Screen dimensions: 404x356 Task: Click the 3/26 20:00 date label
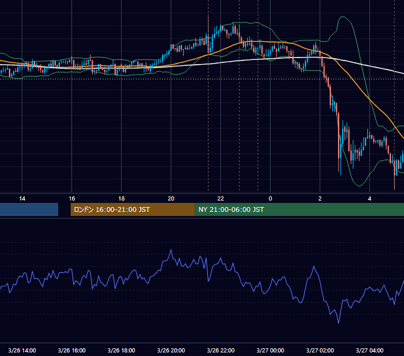click(x=171, y=350)
